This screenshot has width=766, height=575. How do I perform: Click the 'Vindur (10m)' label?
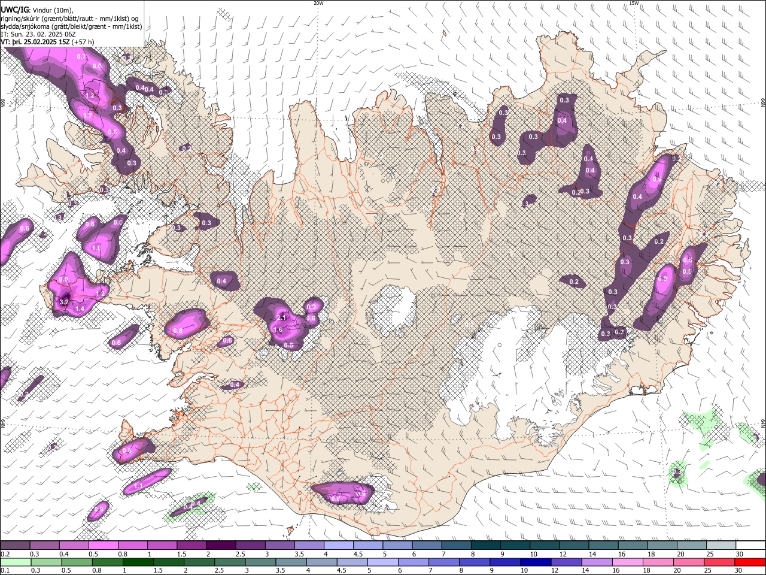click(53, 10)
